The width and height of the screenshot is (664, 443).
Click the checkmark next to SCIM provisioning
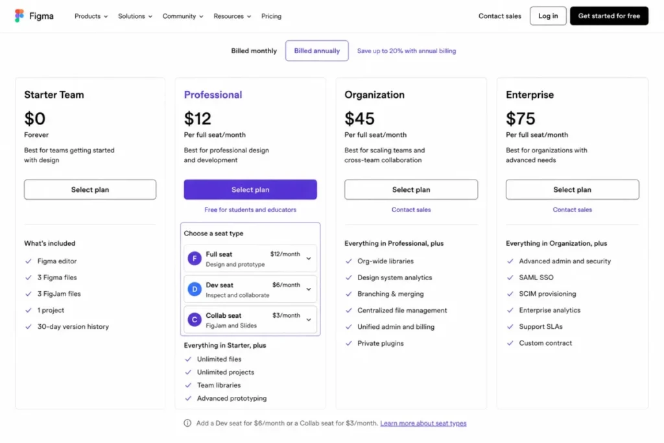click(x=510, y=294)
